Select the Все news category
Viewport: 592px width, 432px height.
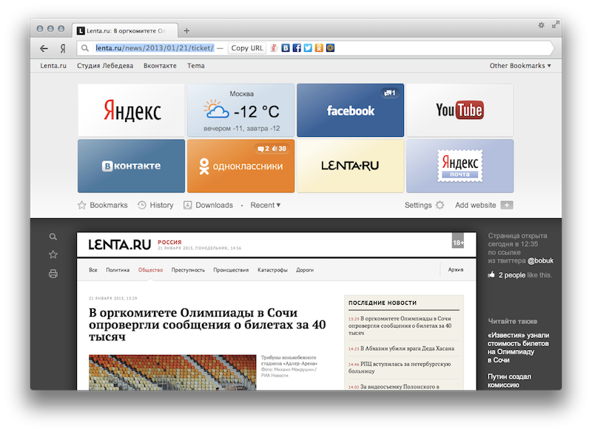93,270
